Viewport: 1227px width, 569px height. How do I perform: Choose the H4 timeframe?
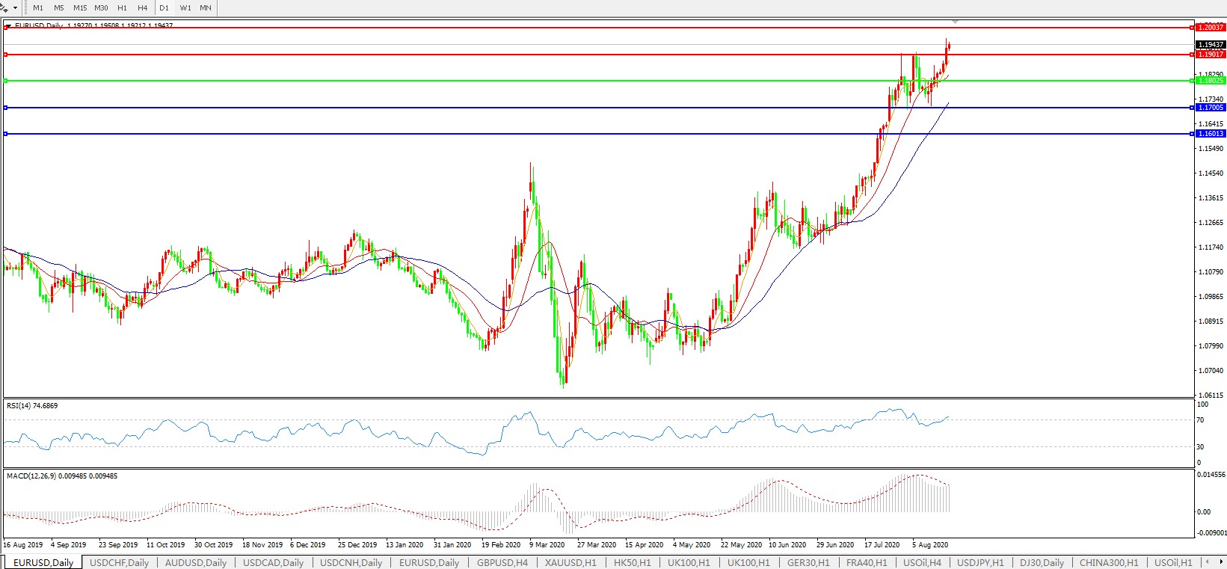pyautogui.click(x=142, y=8)
